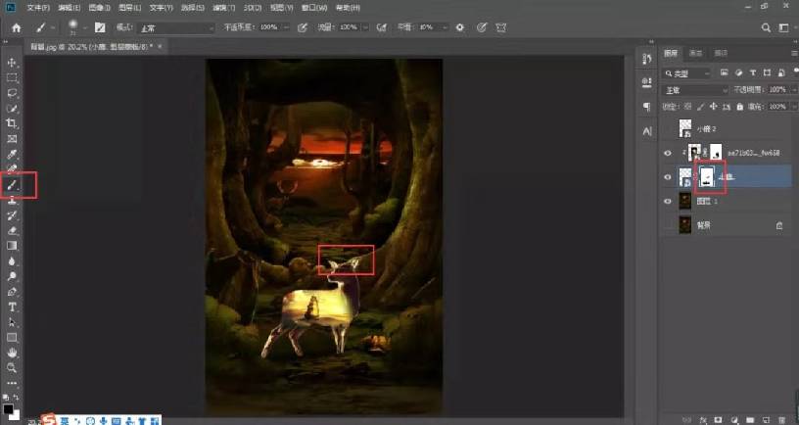Select the Eraser tool
The image size is (799, 425).
click(12, 230)
